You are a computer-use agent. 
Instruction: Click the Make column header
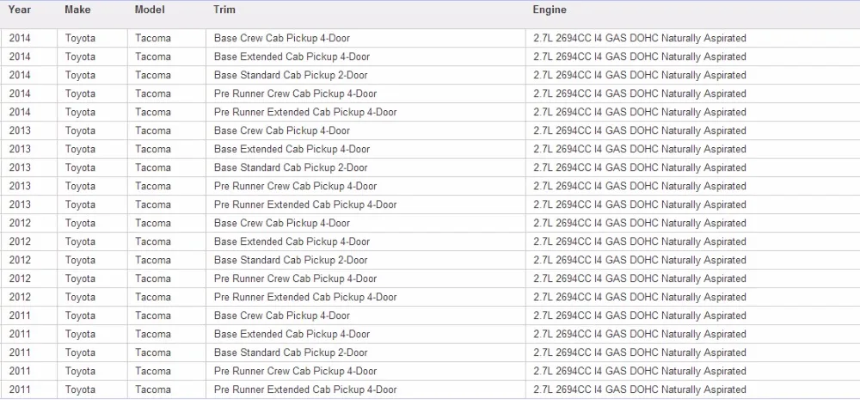tap(77, 9)
